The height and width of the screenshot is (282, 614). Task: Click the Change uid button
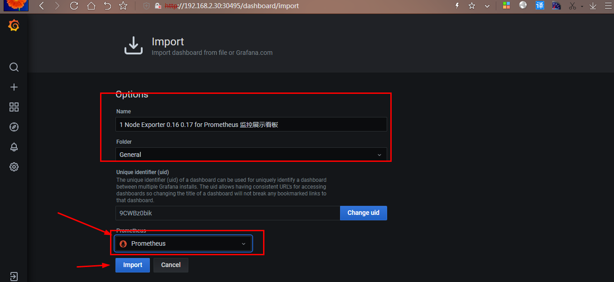pyautogui.click(x=364, y=213)
